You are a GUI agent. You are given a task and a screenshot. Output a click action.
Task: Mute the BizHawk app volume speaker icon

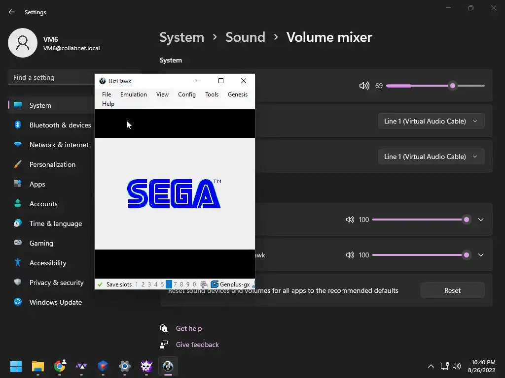[350, 255]
